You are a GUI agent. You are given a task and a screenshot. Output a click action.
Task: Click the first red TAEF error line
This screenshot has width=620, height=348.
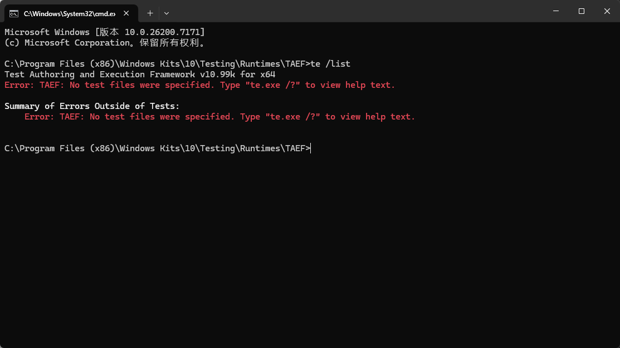point(199,85)
